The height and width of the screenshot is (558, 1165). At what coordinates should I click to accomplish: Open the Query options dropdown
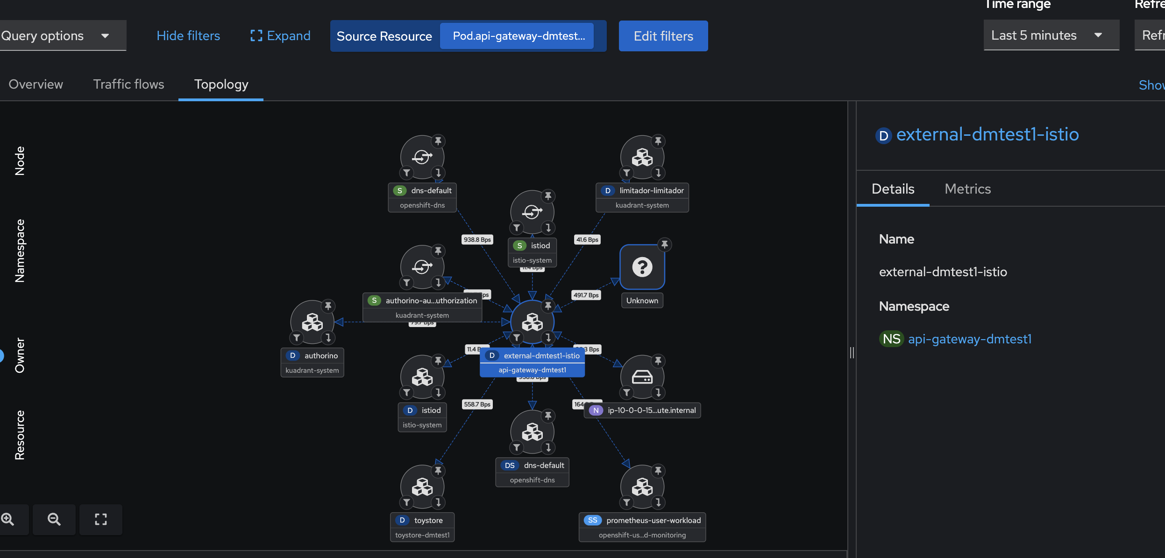56,36
